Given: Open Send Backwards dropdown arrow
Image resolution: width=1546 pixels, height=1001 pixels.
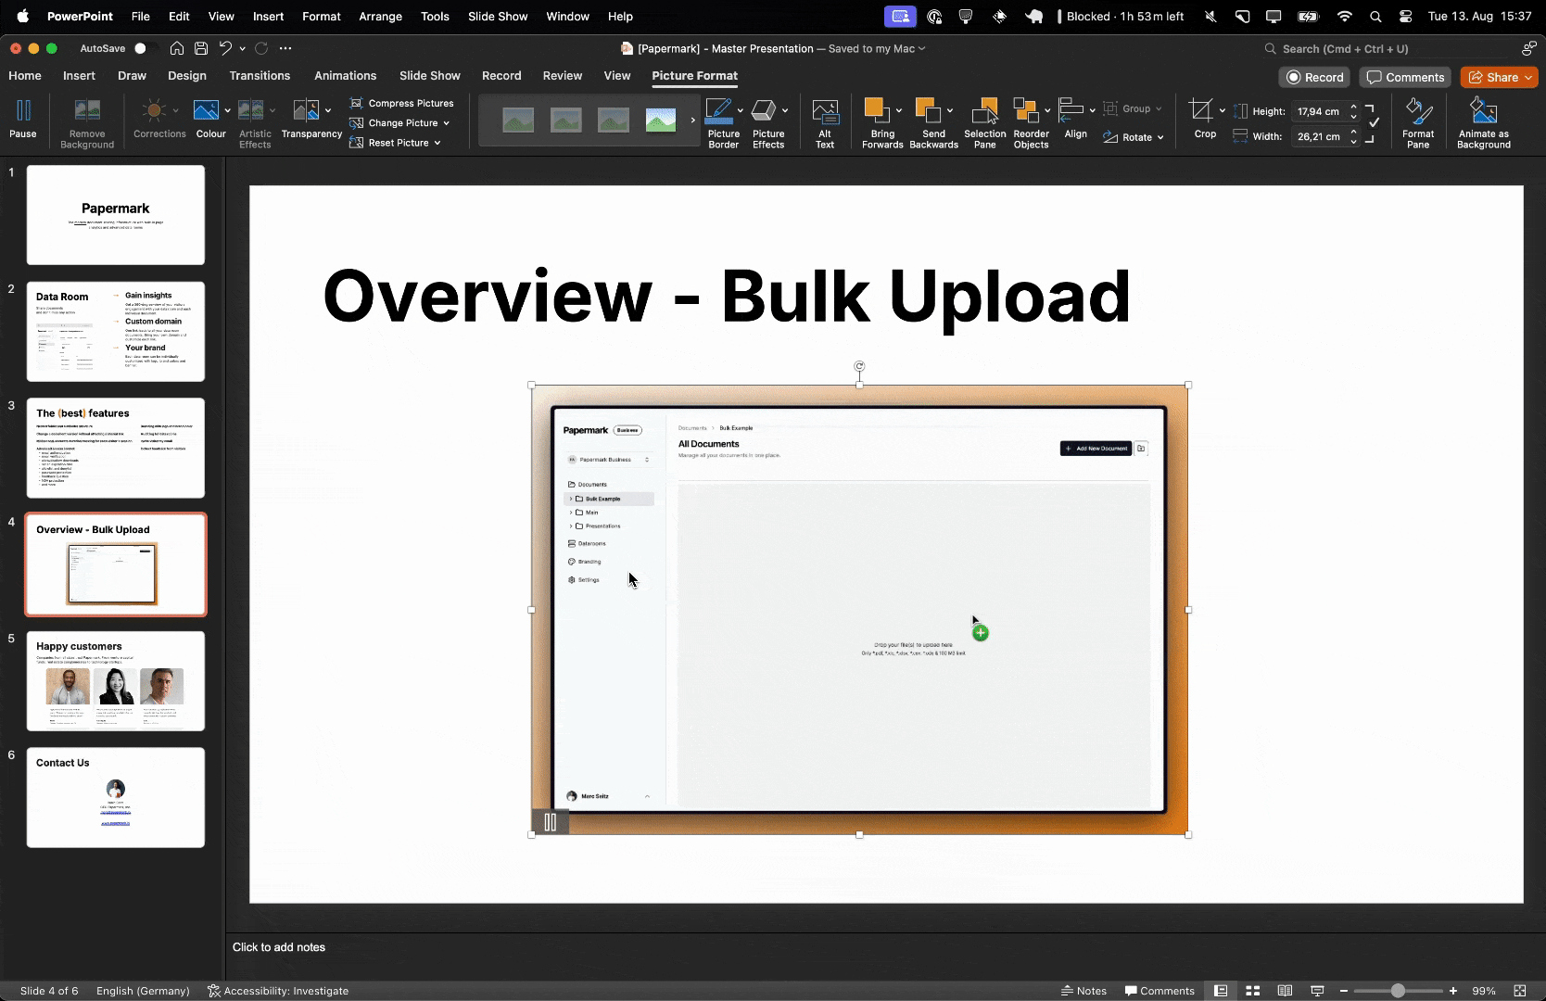Looking at the screenshot, I should (950, 111).
